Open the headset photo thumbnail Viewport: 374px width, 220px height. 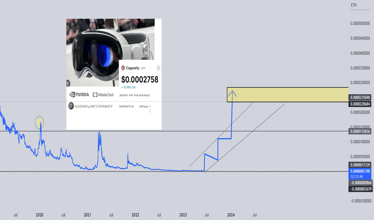[110, 52]
